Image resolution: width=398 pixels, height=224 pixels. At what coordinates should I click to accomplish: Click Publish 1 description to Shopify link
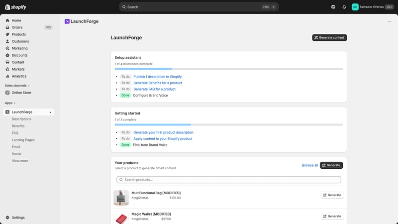(x=157, y=77)
